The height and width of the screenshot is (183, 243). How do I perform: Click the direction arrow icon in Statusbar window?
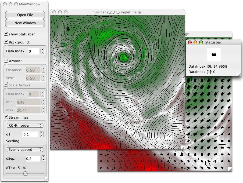click(x=214, y=55)
